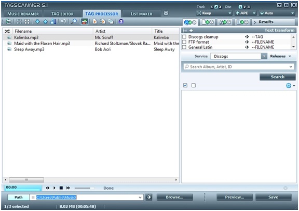
Task: Open the blue gear dropdown arrow
Action: coord(294,86)
